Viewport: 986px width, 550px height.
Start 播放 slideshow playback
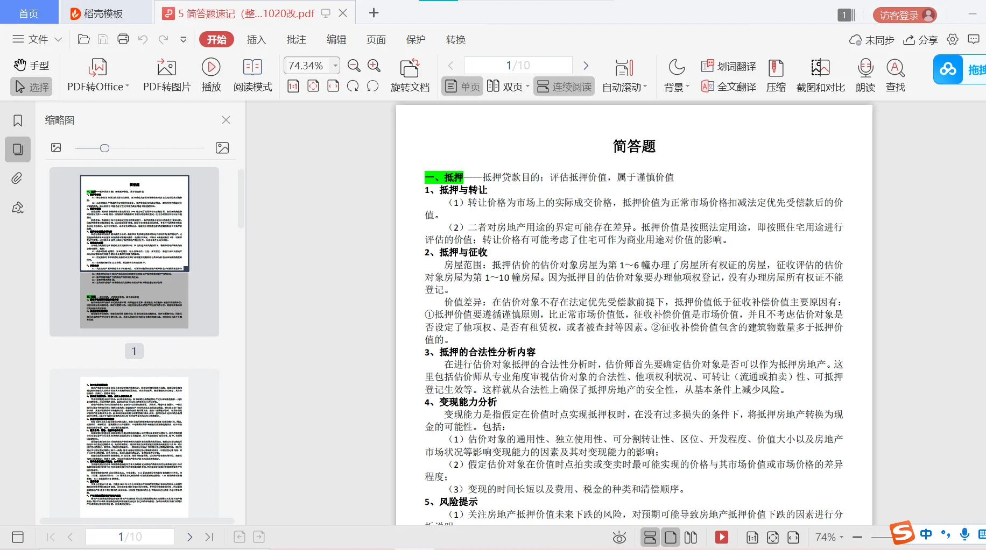(211, 75)
